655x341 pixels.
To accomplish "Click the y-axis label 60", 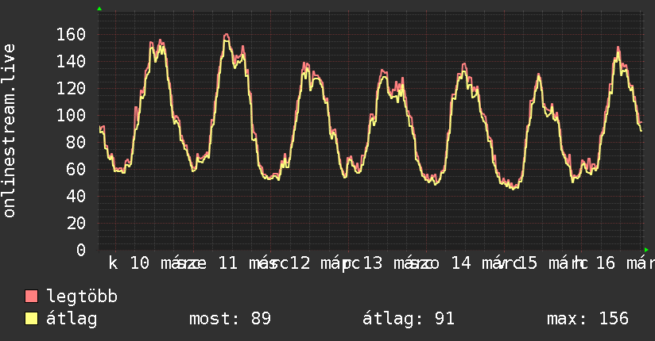I will coord(76,169).
